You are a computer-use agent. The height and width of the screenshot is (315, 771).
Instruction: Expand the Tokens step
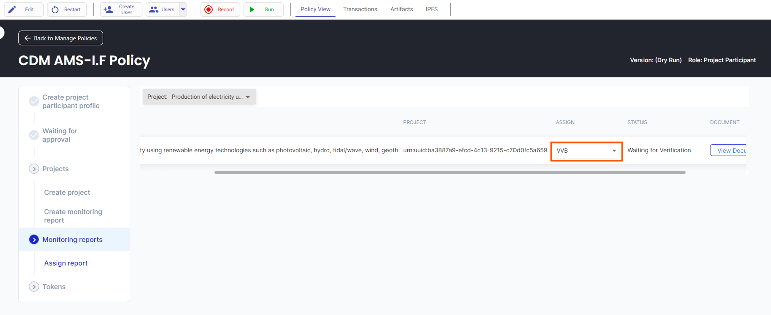[x=34, y=287]
